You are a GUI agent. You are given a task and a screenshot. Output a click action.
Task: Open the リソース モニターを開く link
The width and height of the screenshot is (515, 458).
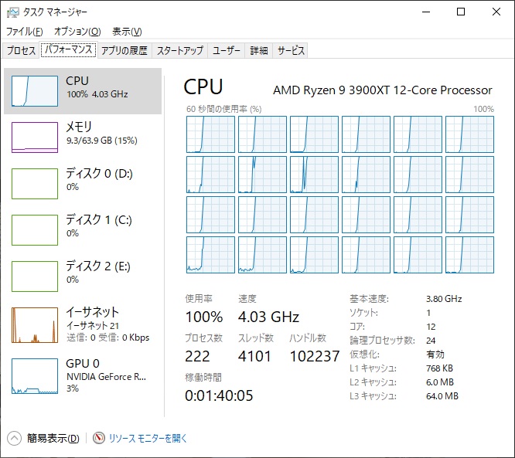[x=148, y=438]
